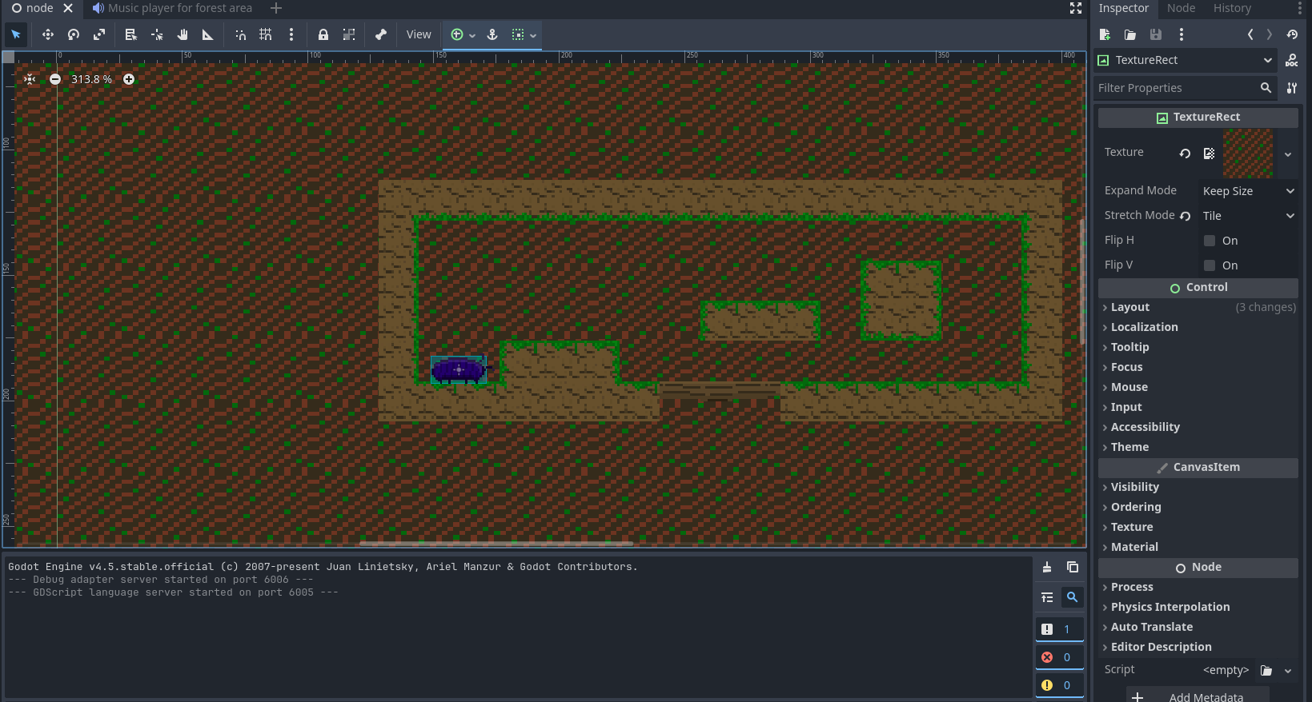This screenshot has width=1312, height=702.
Task: Click Add Metadata button
Action: pyautogui.click(x=1198, y=696)
